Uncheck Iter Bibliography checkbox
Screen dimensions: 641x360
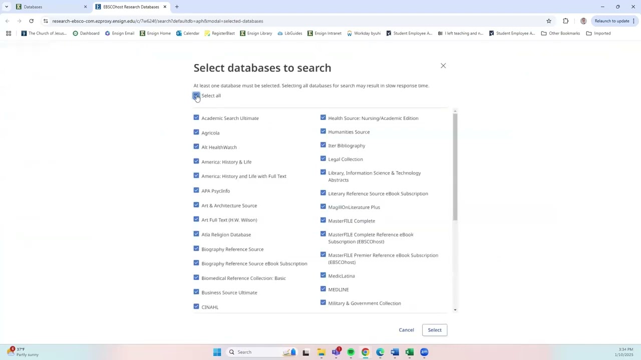(323, 145)
